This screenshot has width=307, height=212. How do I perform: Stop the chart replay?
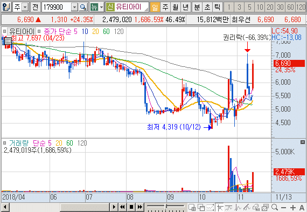tap(131, 207)
